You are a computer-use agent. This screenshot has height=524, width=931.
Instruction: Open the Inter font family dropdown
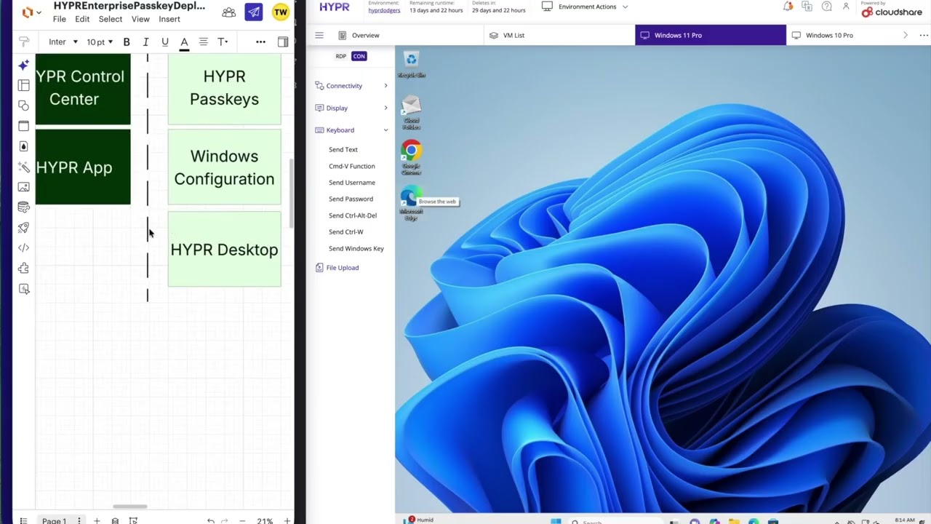click(63, 42)
